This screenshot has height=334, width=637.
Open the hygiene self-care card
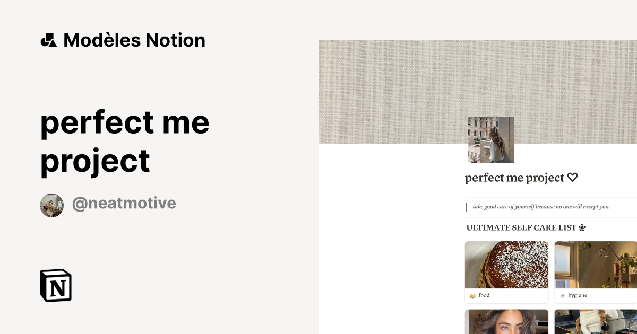[597, 271]
